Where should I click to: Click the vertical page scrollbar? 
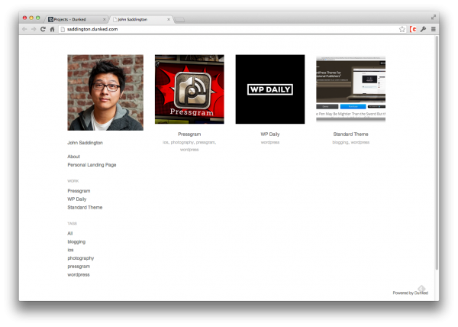[437, 153]
